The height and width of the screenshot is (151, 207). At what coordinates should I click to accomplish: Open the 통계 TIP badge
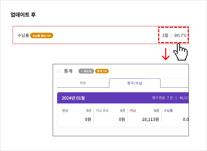pos(102,71)
